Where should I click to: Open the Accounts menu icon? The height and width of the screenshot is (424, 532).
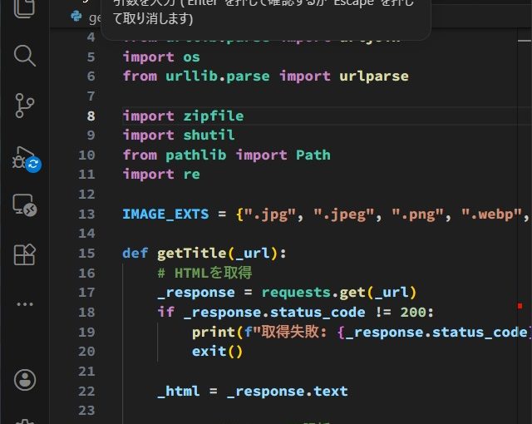point(25,380)
